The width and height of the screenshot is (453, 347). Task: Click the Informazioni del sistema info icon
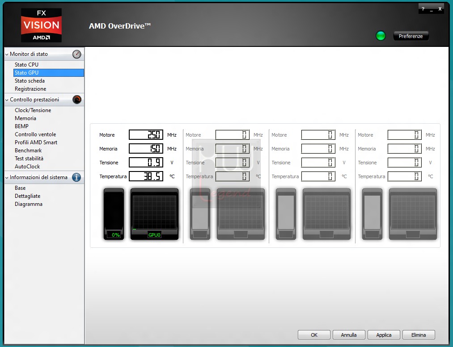[x=76, y=177]
